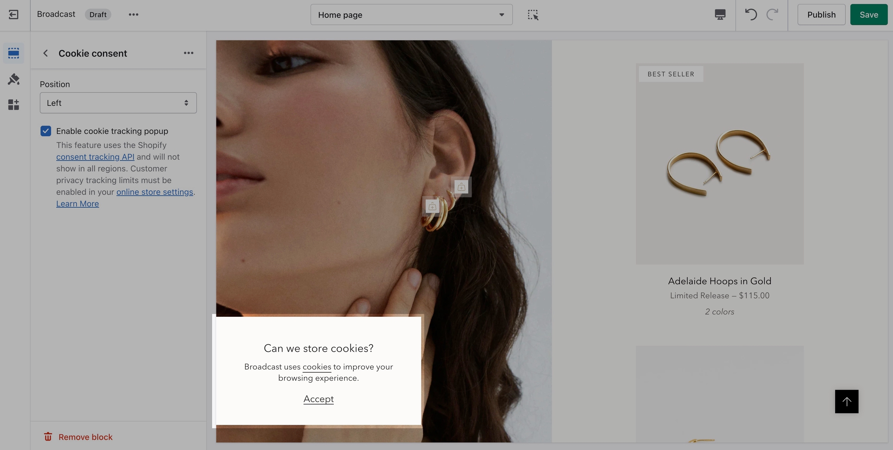Switch to the desktop preview icon

[x=720, y=15]
